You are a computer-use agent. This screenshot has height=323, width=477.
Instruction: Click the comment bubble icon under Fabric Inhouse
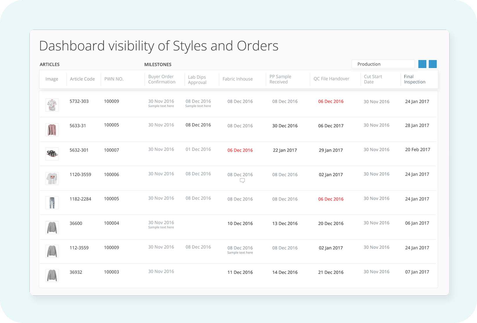pos(242,181)
